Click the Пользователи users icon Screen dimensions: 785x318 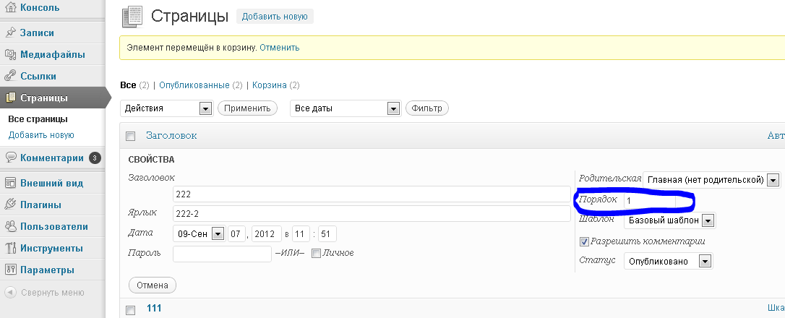coord(10,226)
